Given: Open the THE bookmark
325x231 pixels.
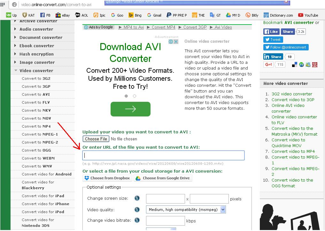Looking at the screenshot, I should coord(198,15).
